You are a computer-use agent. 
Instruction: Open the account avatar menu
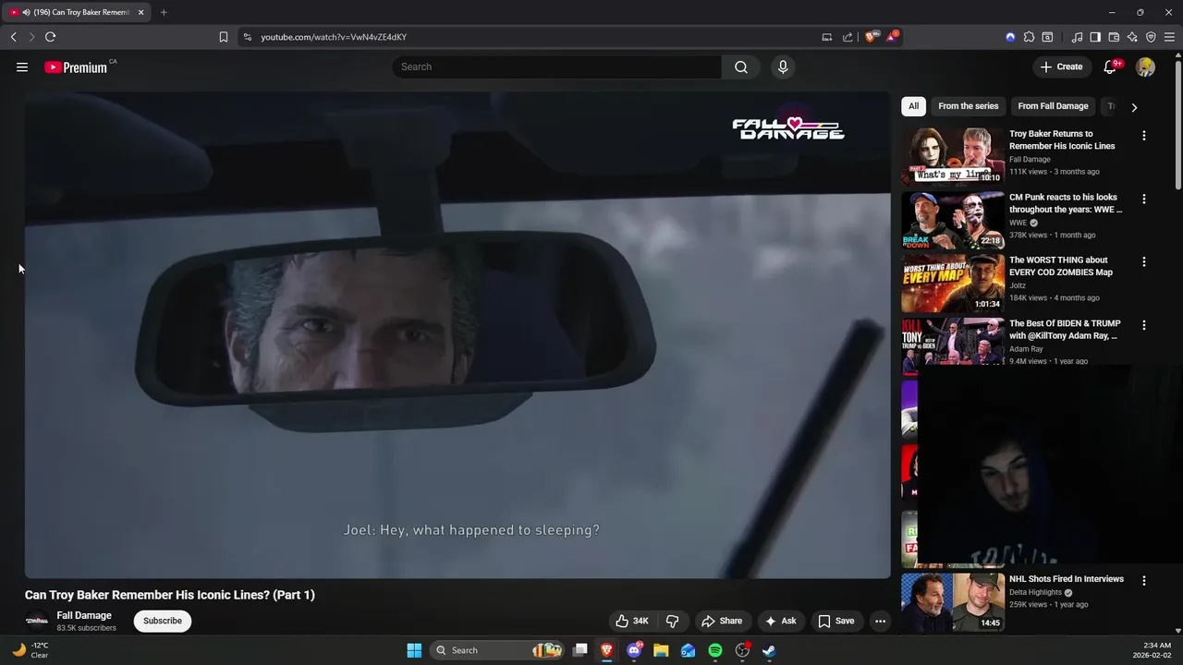point(1145,66)
